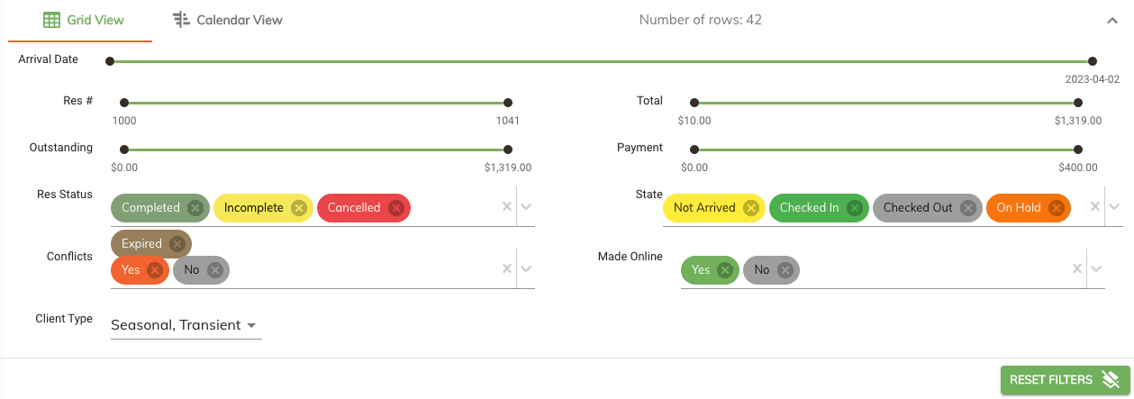Open the State dropdown arrow
Image resolution: width=1134 pixels, height=399 pixels.
point(1114,207)
